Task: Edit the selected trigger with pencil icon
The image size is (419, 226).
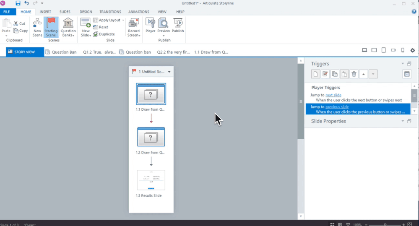Action: 325,74
